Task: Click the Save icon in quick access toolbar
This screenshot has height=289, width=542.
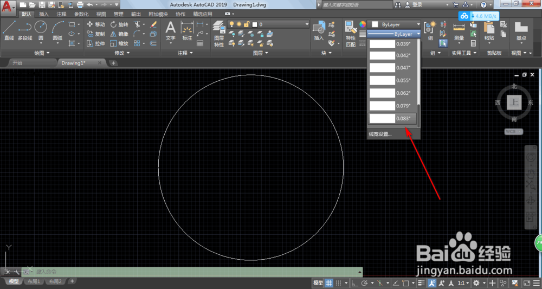Action: (x=42, y=5)
